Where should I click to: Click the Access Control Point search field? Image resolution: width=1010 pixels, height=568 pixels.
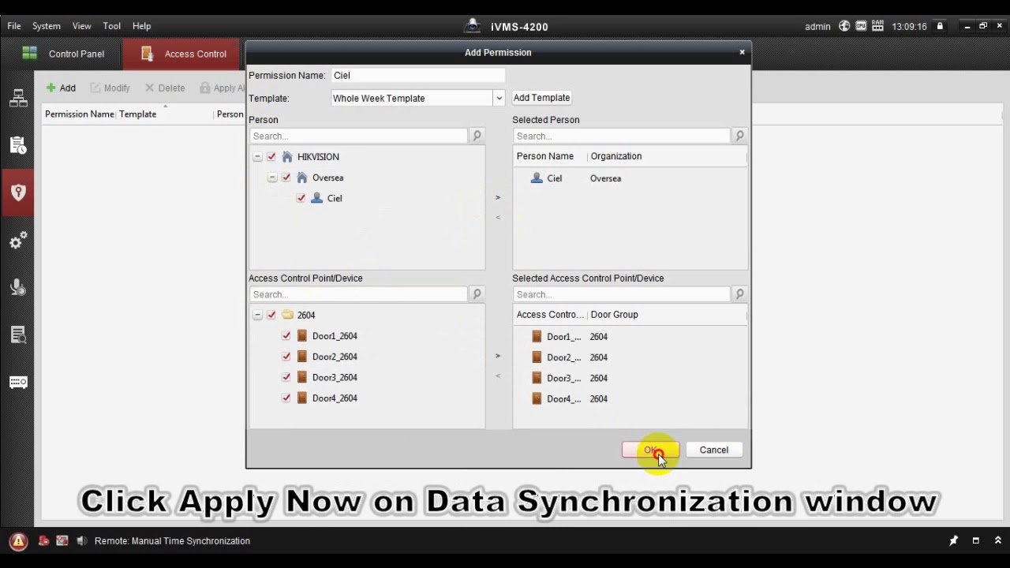click(359, 294)
